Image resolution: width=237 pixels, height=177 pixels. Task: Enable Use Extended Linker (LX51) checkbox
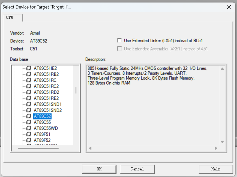coord(120,40)
